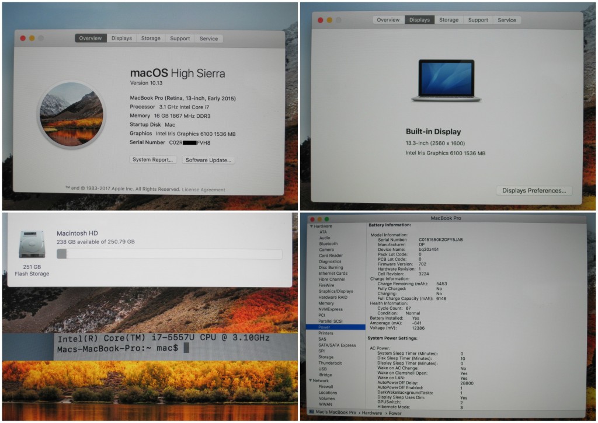The height and width of the screenshot is (423, 598).
Task: Switch to Support tab in the Built-in Display window
Action: coord(478,20)
